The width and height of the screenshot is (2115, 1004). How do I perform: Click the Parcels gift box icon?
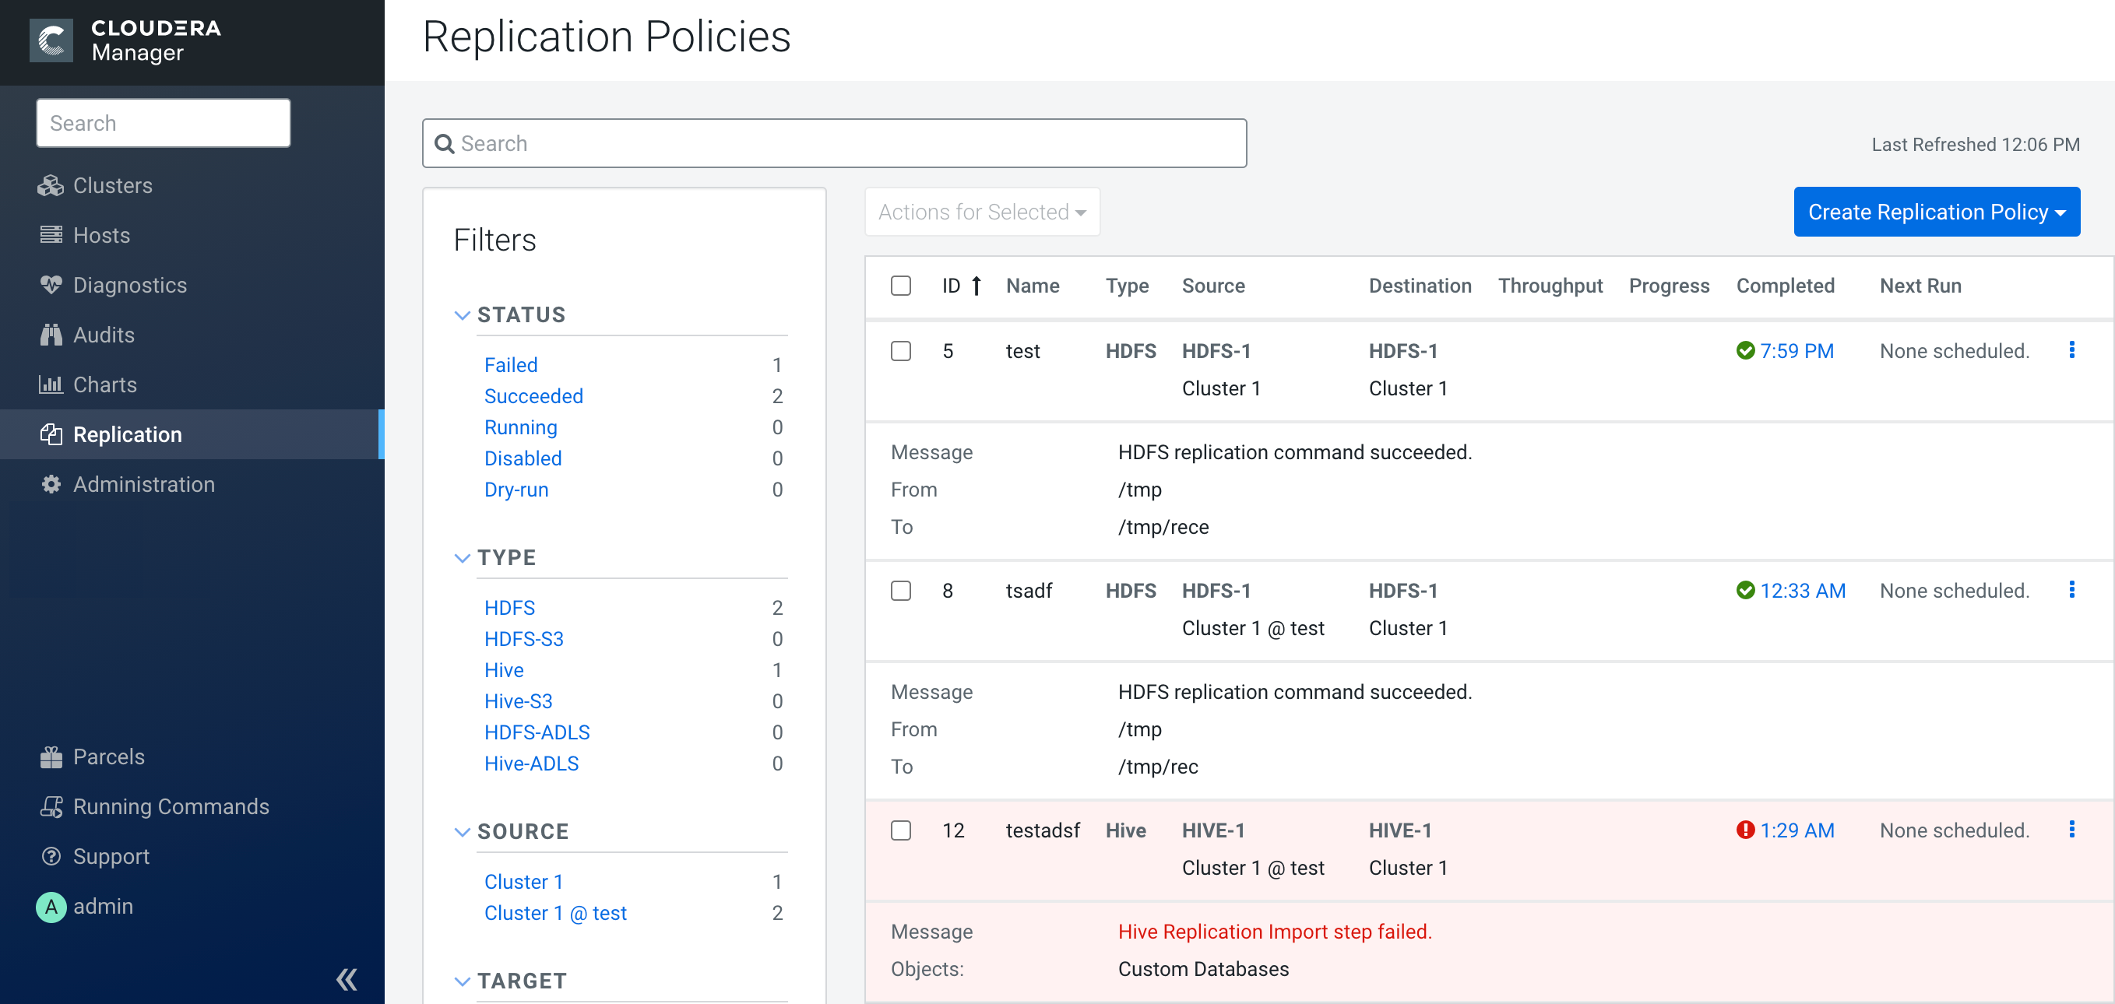coord(50,757)
